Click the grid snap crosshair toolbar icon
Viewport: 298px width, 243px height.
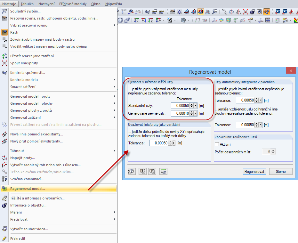point(179,12)
